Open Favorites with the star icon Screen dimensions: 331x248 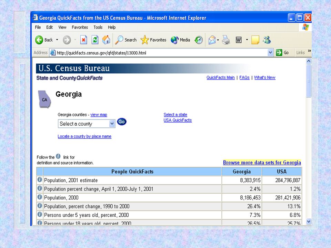point(153,40)
